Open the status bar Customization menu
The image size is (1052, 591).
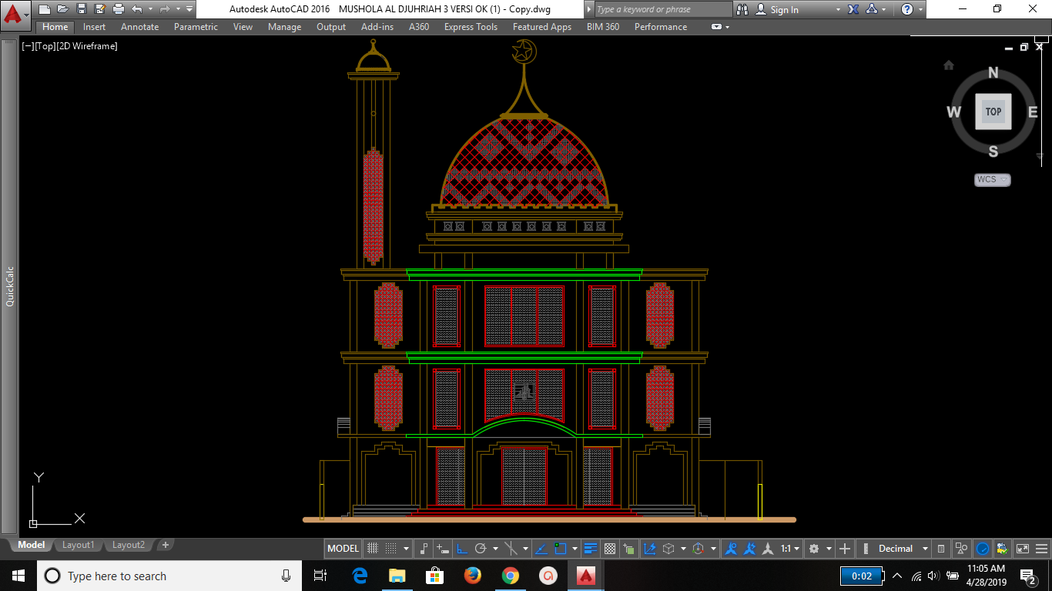(1041, 549)
